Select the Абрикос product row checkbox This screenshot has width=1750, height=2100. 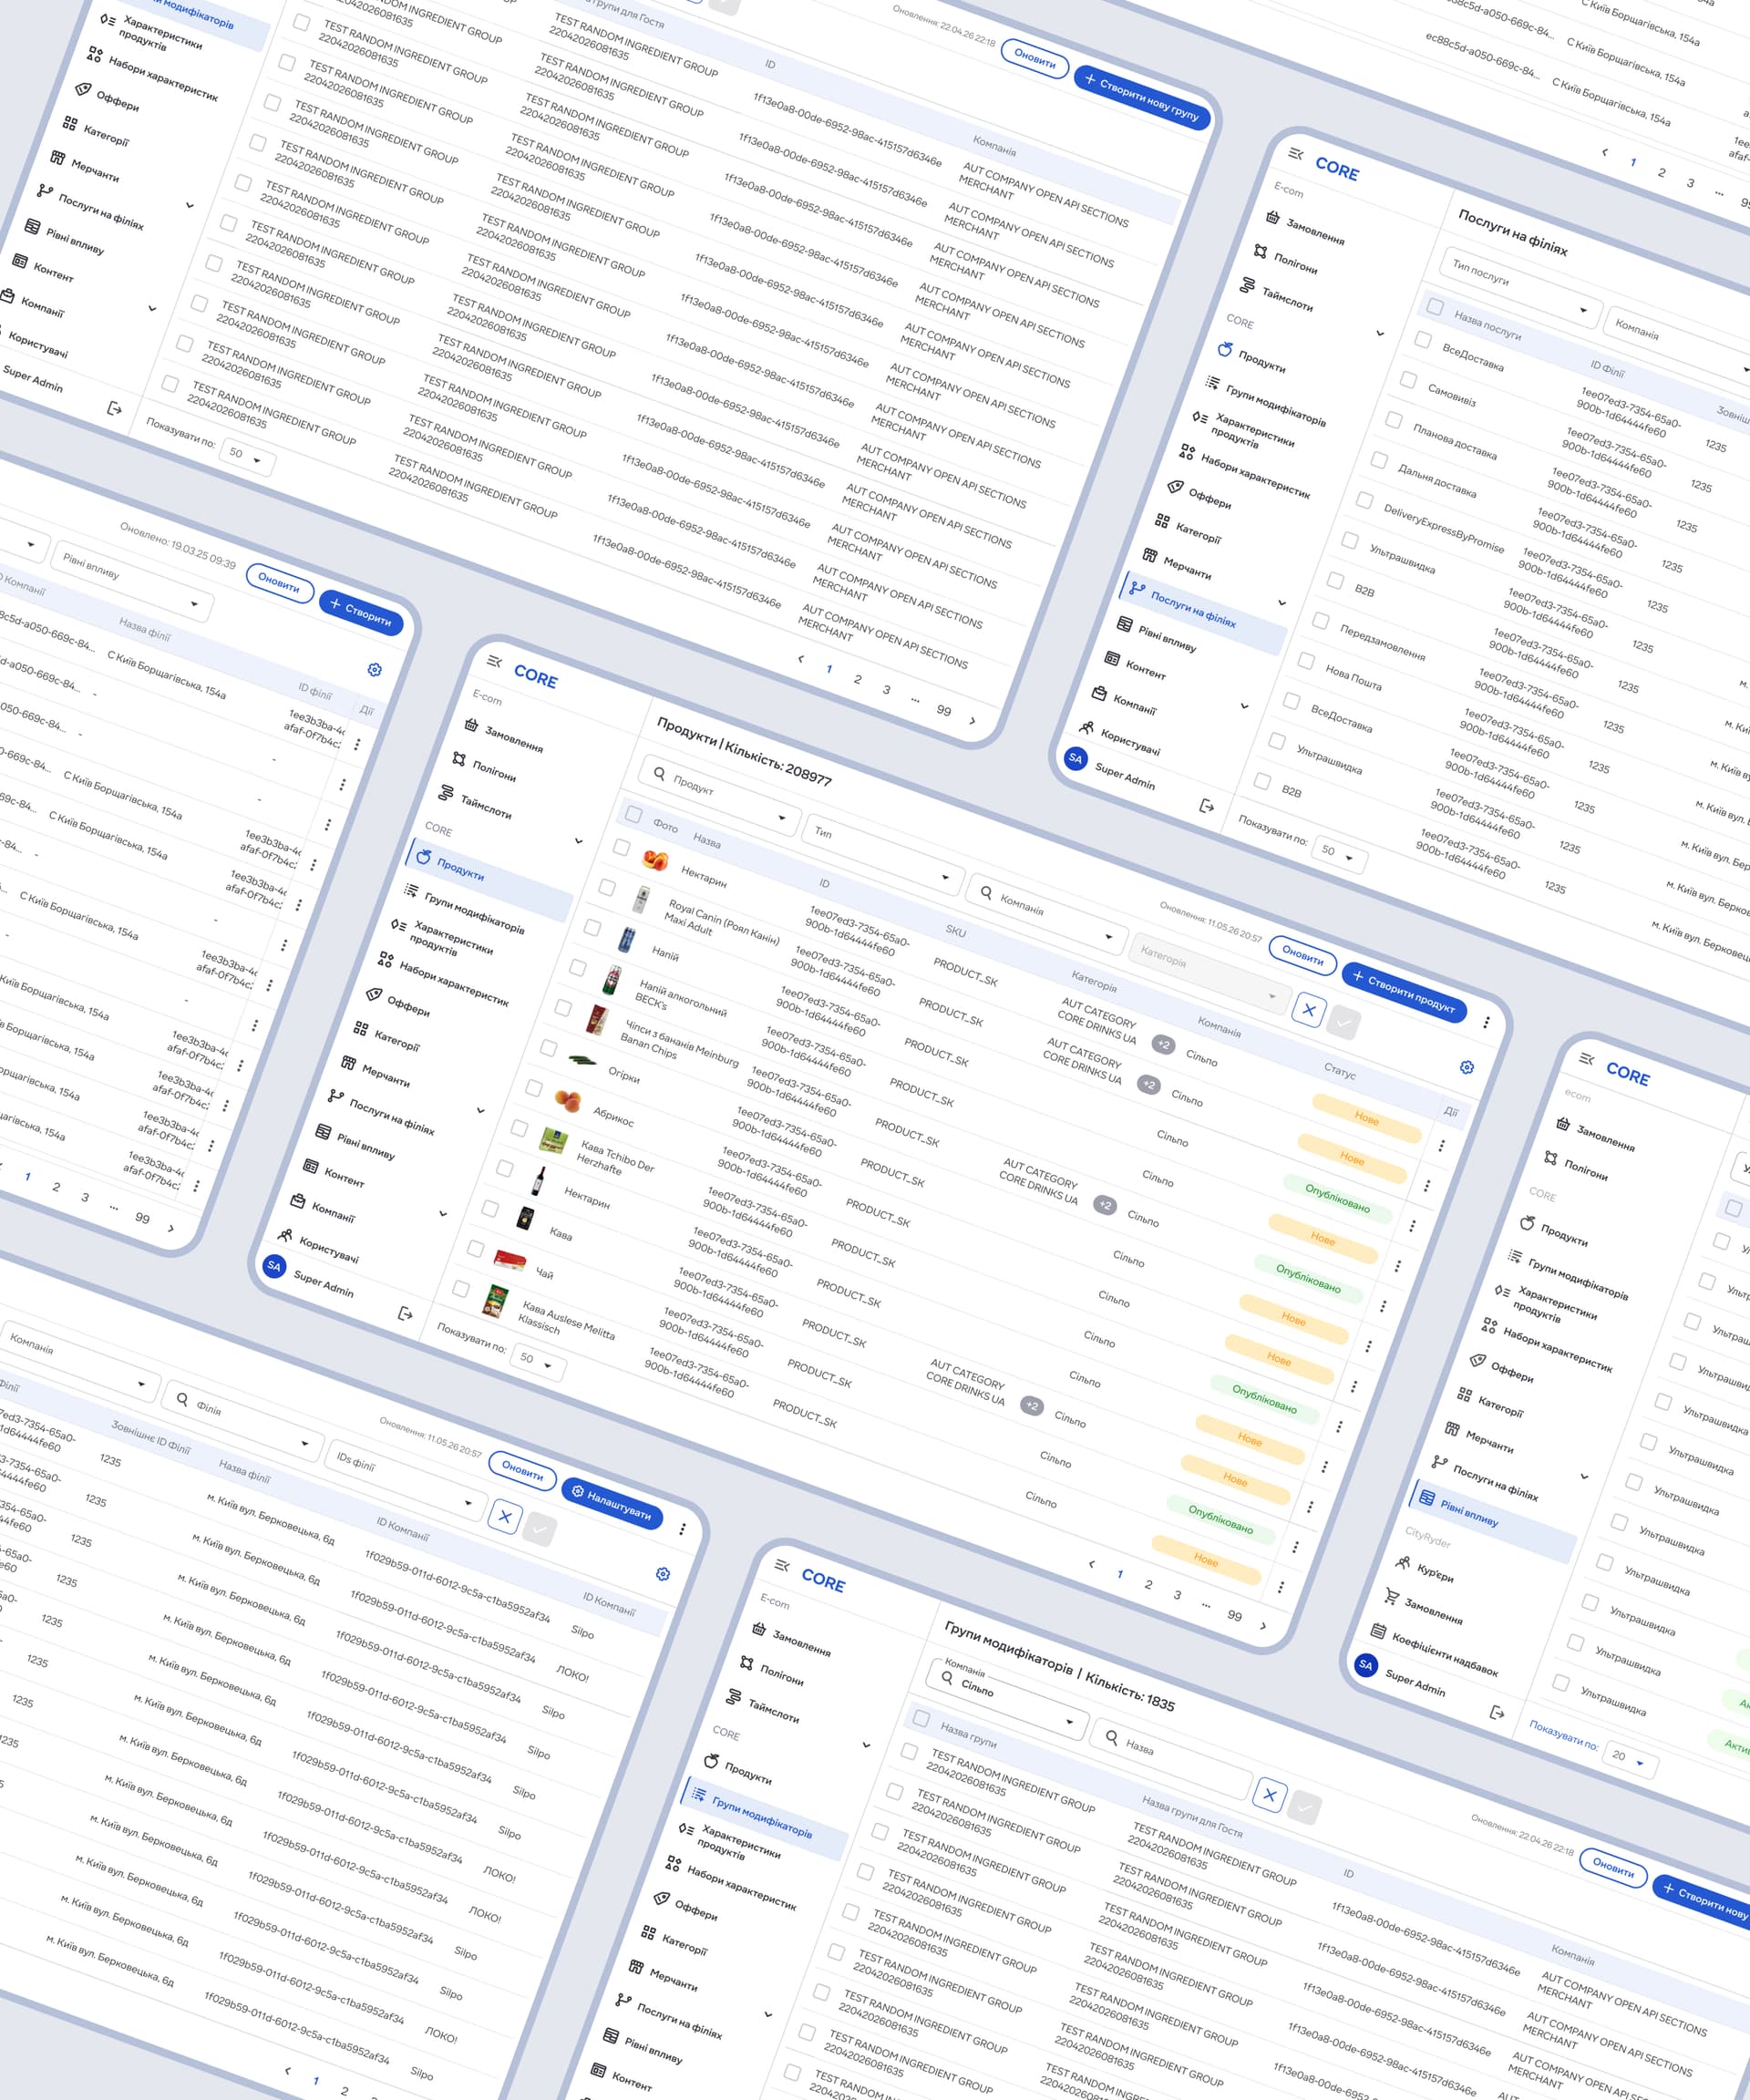(534, 1088)
